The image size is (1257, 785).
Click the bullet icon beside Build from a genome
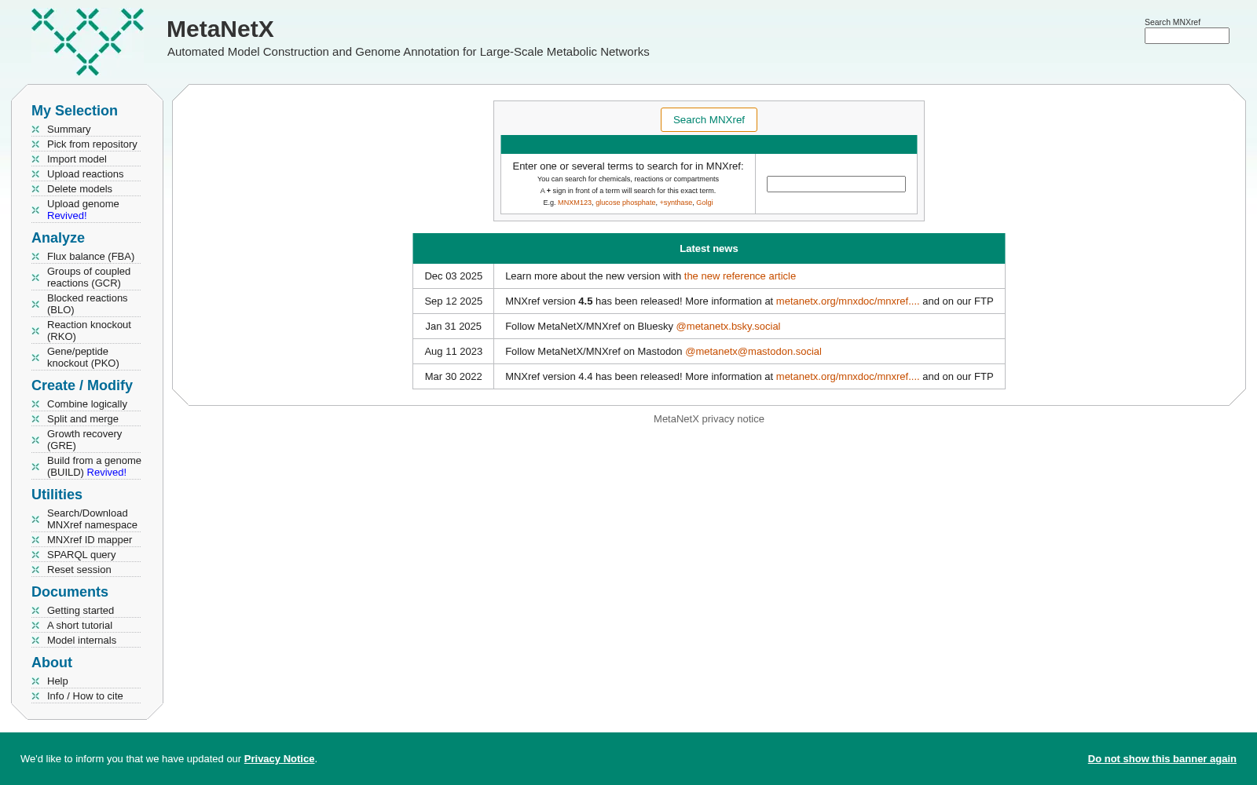[35, 466]
